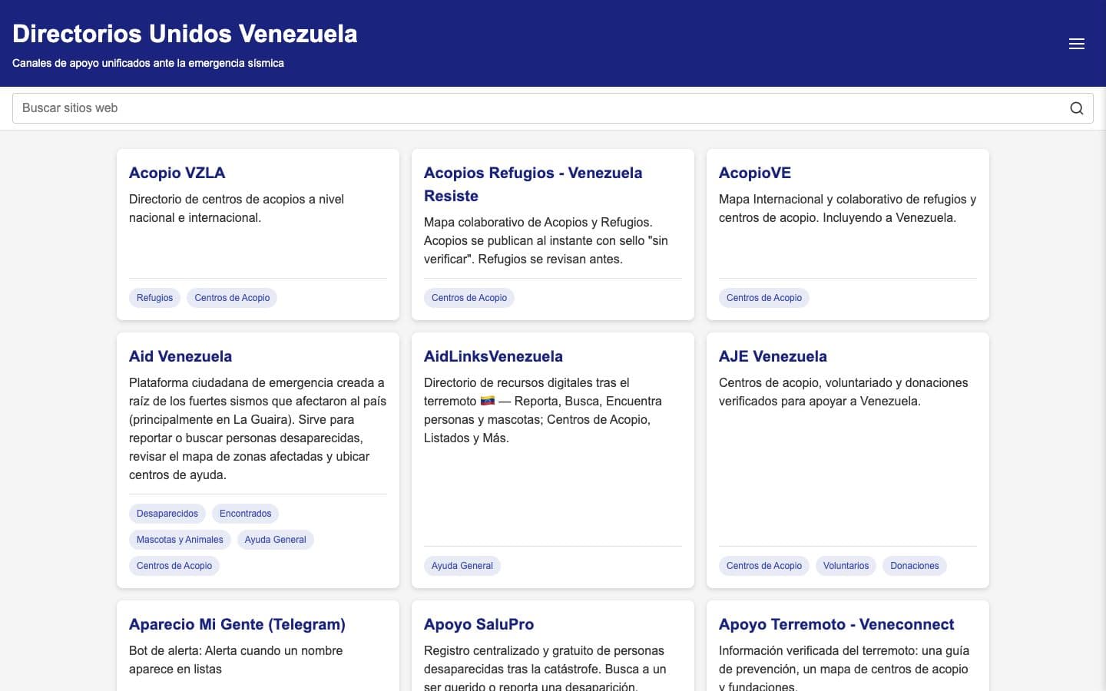The height and width of the screenshot is (691, 1106).
Task: Filter by Donaciones tag
Action: click(915, 566)
